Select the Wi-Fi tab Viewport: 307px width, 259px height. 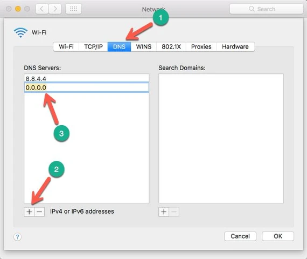(66, 47)
